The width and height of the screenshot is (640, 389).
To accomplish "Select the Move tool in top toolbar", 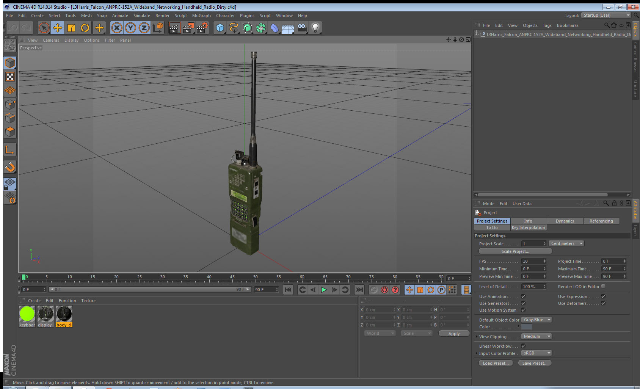I will (x=58, y=28).
